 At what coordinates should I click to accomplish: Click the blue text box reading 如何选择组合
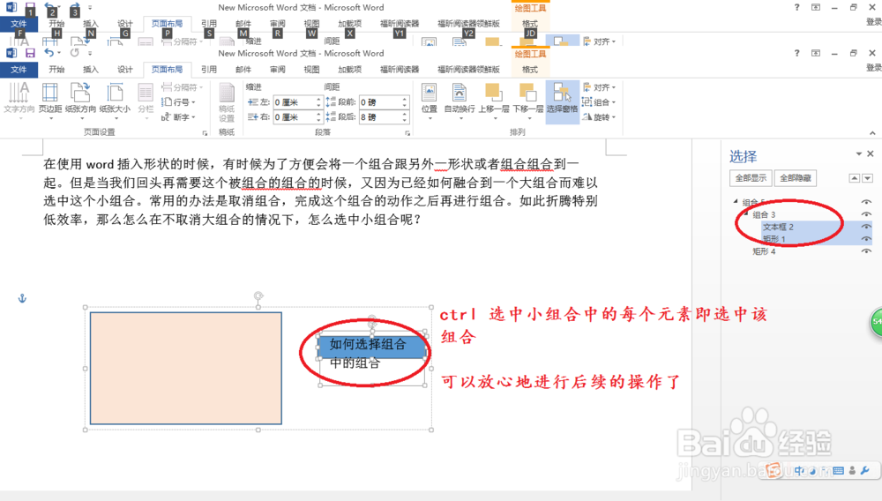[x=372, y=345]
